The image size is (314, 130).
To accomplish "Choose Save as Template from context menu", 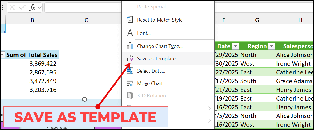I will point(158,59).
